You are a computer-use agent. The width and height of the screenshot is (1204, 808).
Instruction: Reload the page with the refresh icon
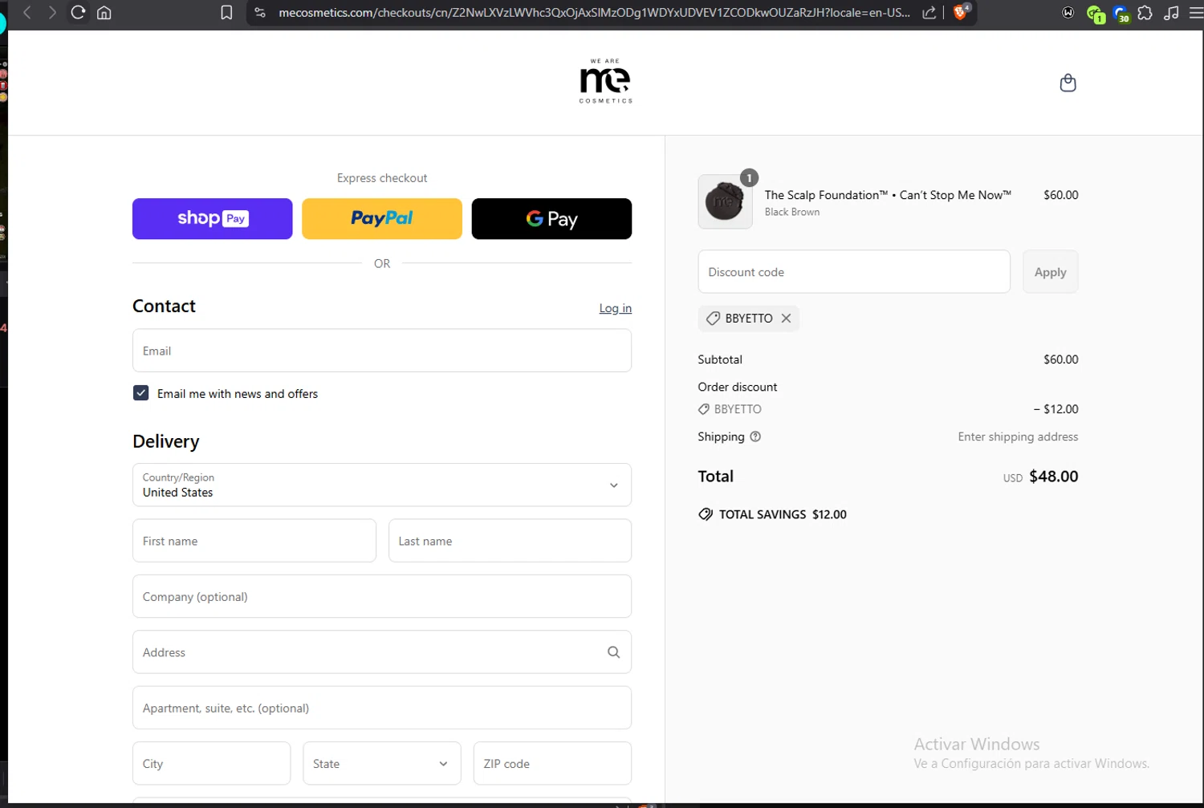[x=78, y=13]
